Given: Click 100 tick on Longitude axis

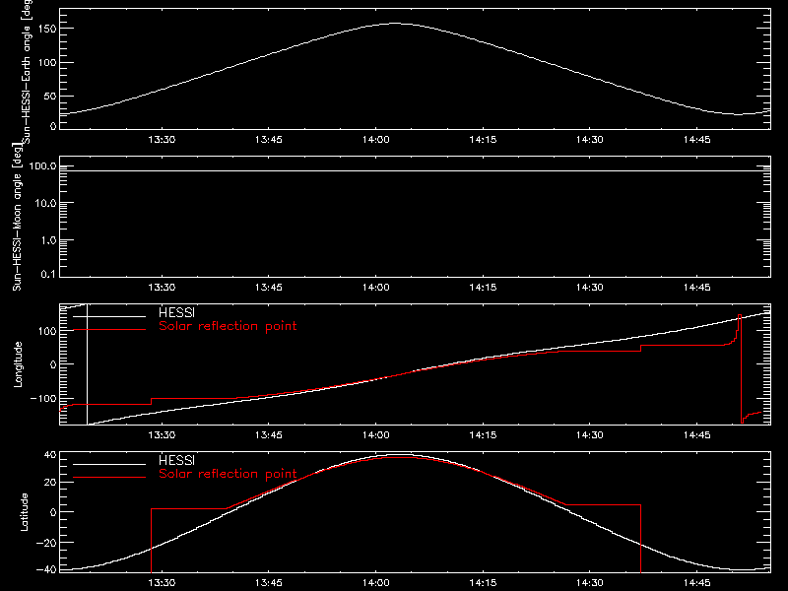Looking at the screenshot, I should pyautogui.click(x=46, y=331).
